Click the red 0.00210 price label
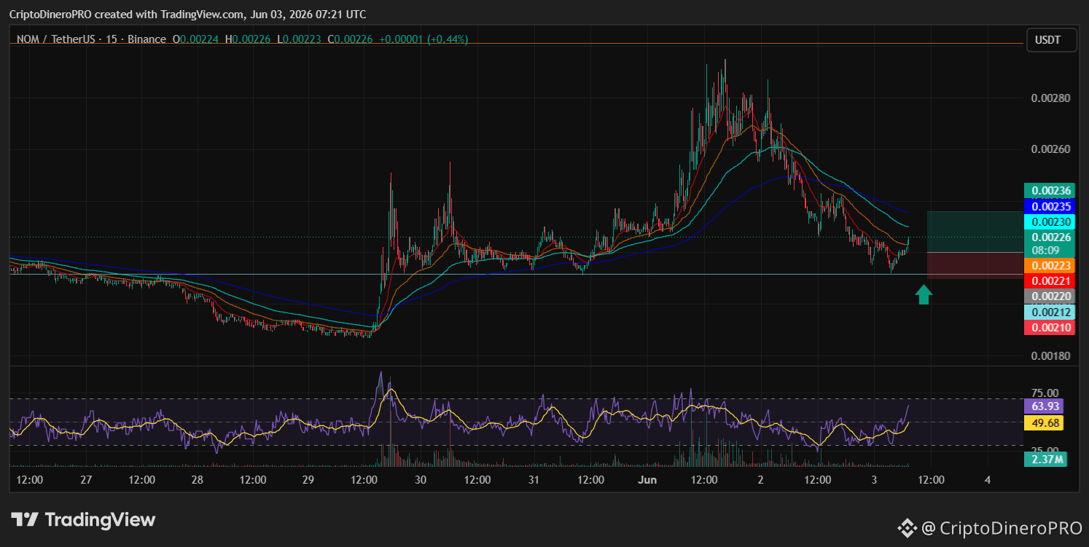Viewport: 1089px width, 547px height. (1050, 328)
